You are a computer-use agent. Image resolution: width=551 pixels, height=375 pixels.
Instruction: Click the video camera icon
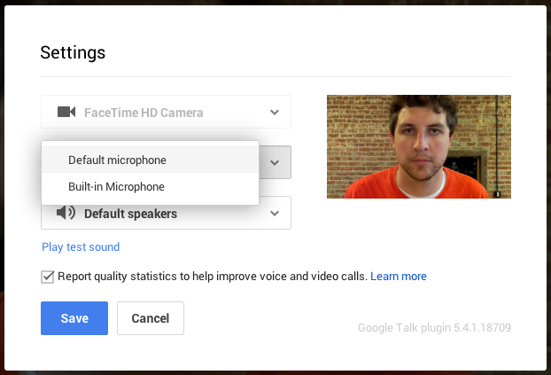pyautogui.click(x=66, y=112)
